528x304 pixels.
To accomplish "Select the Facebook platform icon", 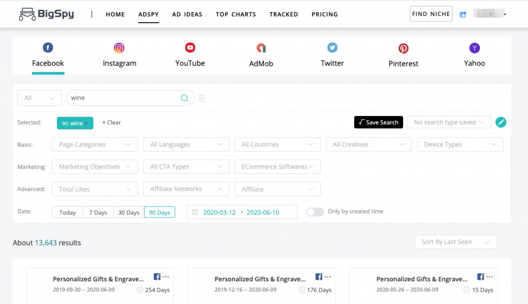I will 48,47.
